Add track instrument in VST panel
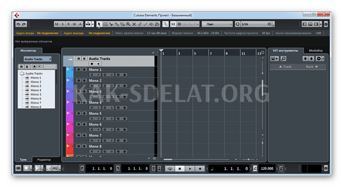 pos(274,59)
